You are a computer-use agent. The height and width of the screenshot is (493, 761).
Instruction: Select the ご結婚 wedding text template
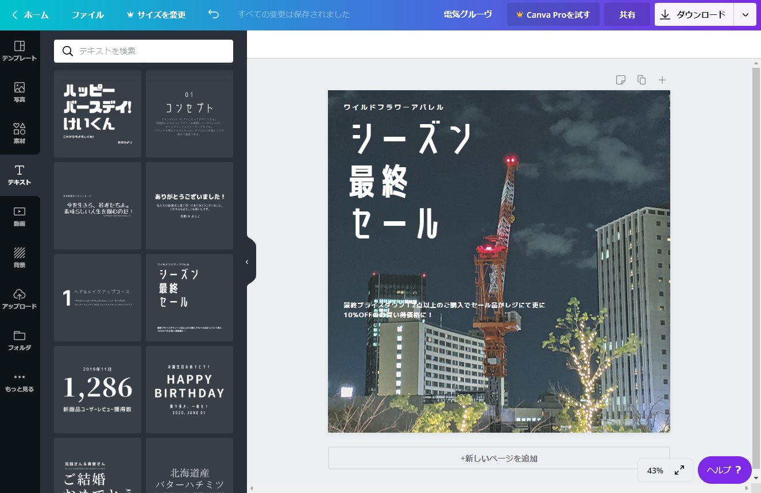coord(98,465)
